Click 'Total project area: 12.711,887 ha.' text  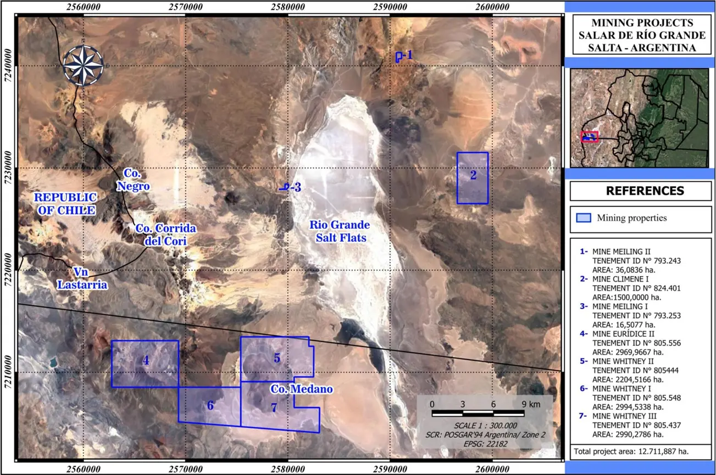point(631,451)
